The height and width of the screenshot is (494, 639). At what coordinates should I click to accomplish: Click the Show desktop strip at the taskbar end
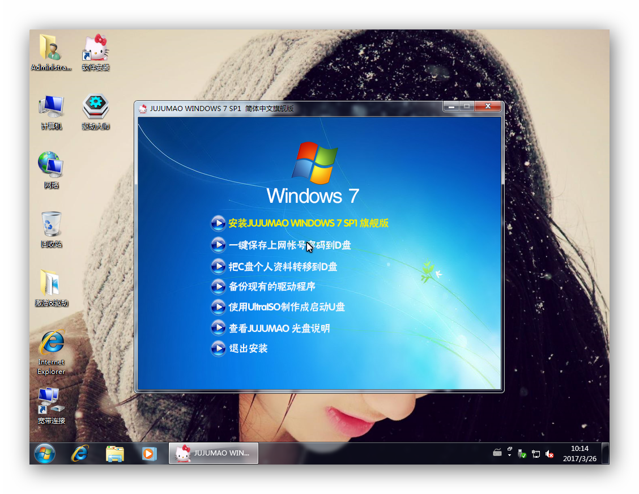click(x=606, y=453)
